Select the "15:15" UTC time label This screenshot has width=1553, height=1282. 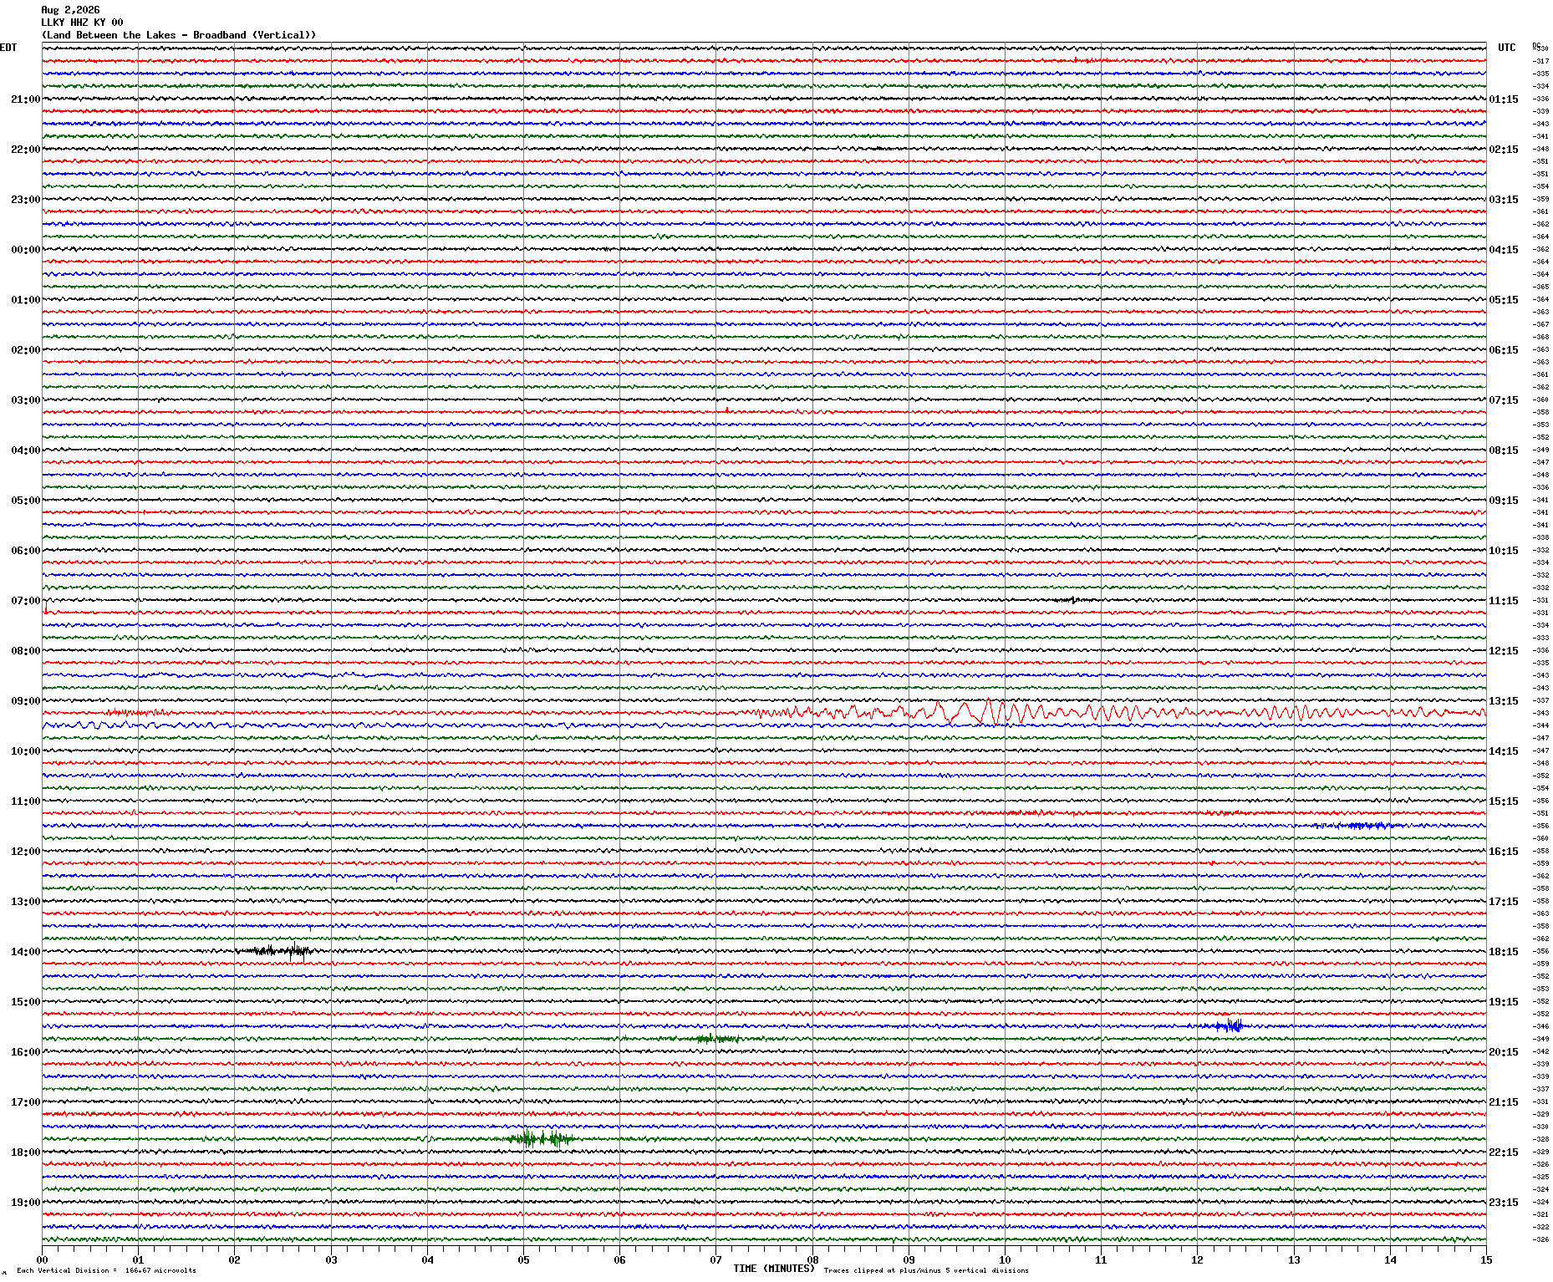pyautogui.click(x=1504, y=801)
